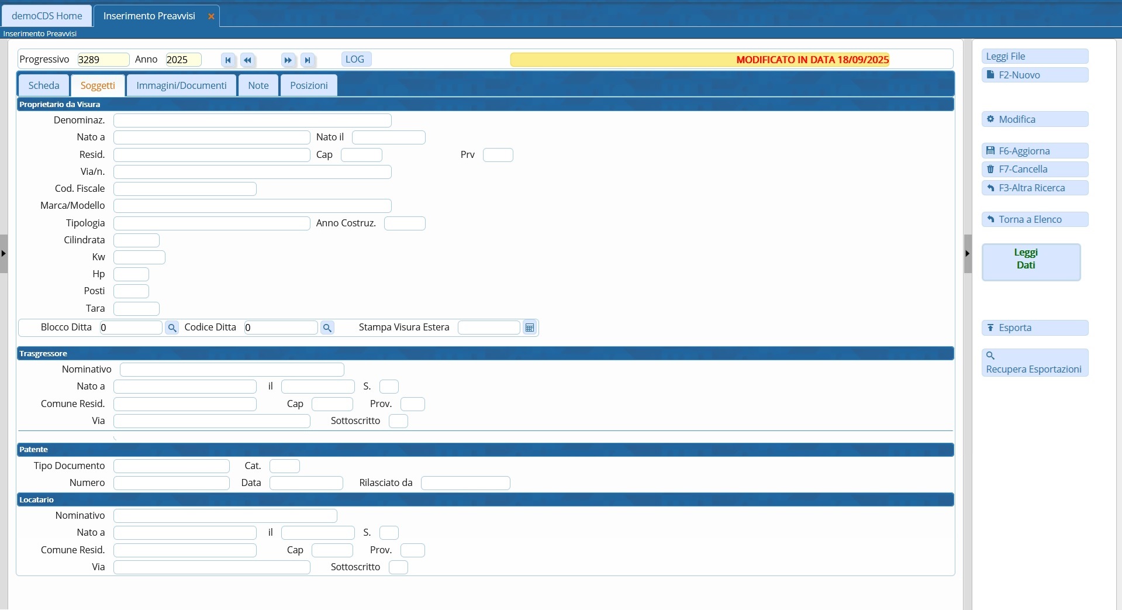Click Torna a Elenco button
1122x610 pixels.
(1035, 219)
